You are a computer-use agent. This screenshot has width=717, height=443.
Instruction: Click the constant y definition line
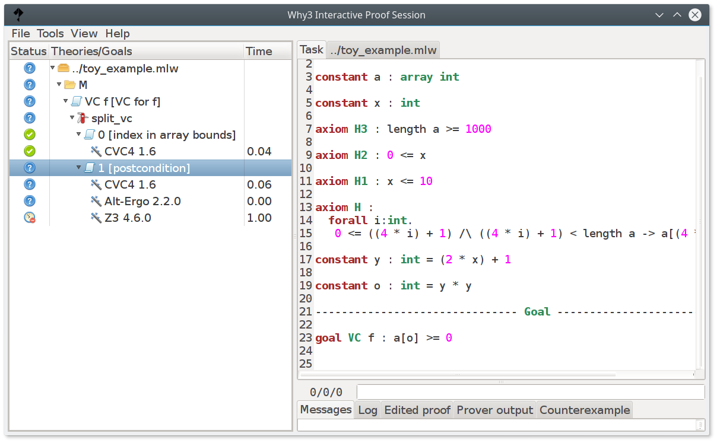[413, 259]
